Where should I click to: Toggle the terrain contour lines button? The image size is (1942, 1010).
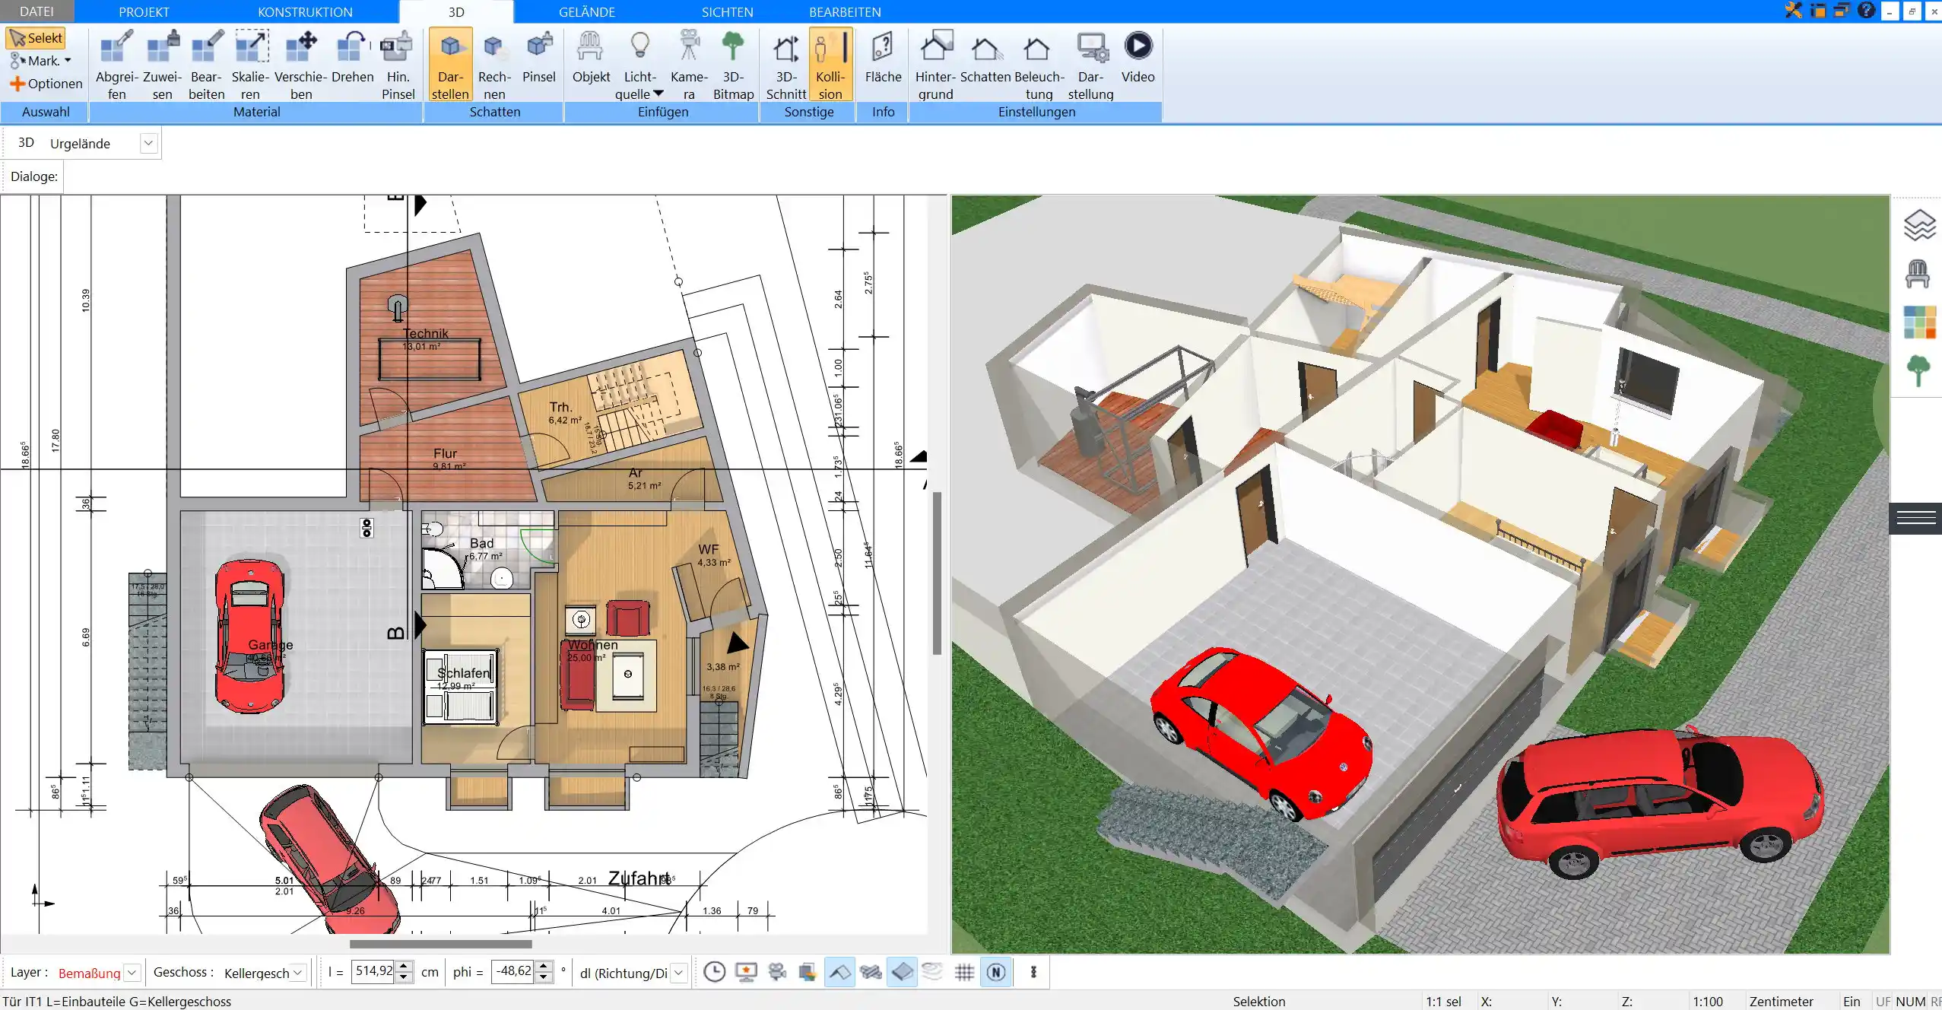pyautogui.click(x=932, y=971)
